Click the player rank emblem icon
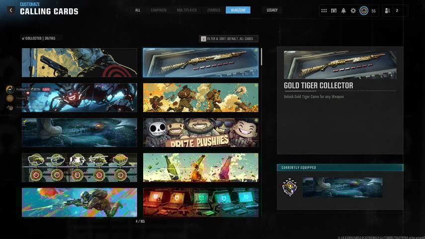Image resolution: width=425 pixels, height=239 pixels. click(x=364, y=10)
